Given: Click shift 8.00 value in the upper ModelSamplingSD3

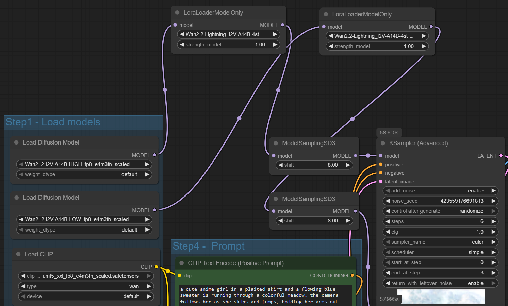Looking at the screenshot, I should (x=333, y=165).
